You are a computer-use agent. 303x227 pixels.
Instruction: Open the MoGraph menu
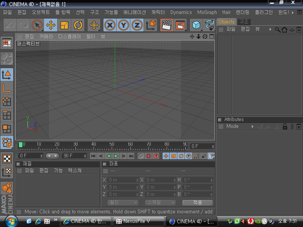pos(207,12)
